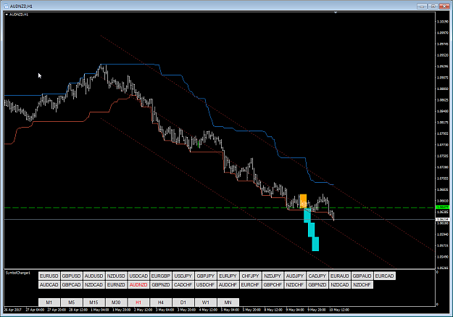
Task: Click the 26 Apr 2017 date label
Action: pyautogui.click(x=13, y=310)
